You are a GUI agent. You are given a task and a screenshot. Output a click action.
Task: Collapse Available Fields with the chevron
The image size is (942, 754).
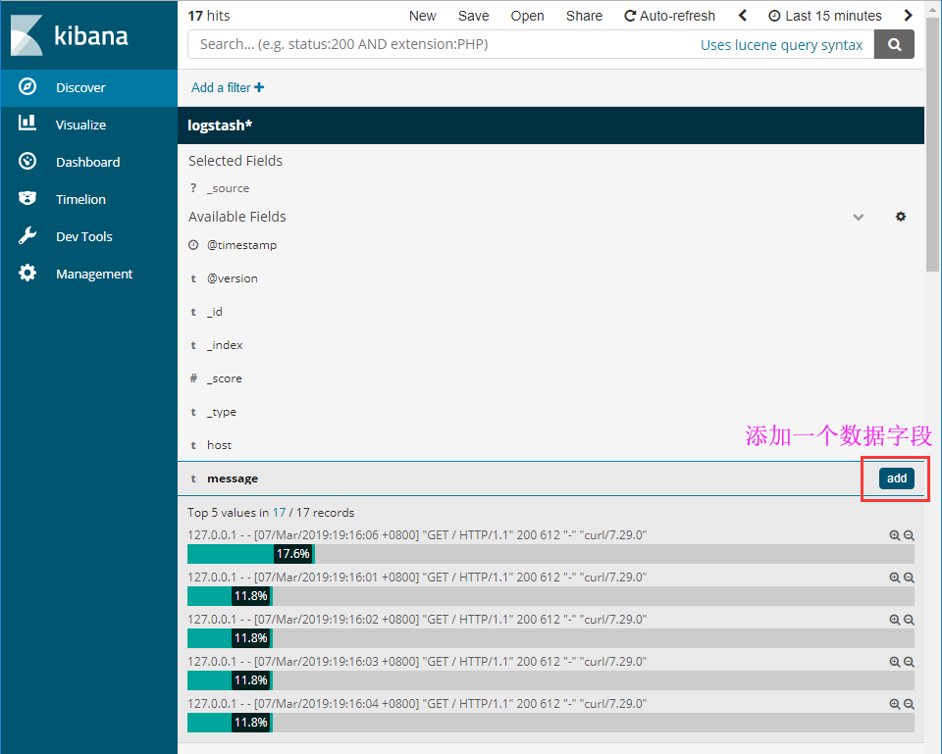tap(859, 218)
